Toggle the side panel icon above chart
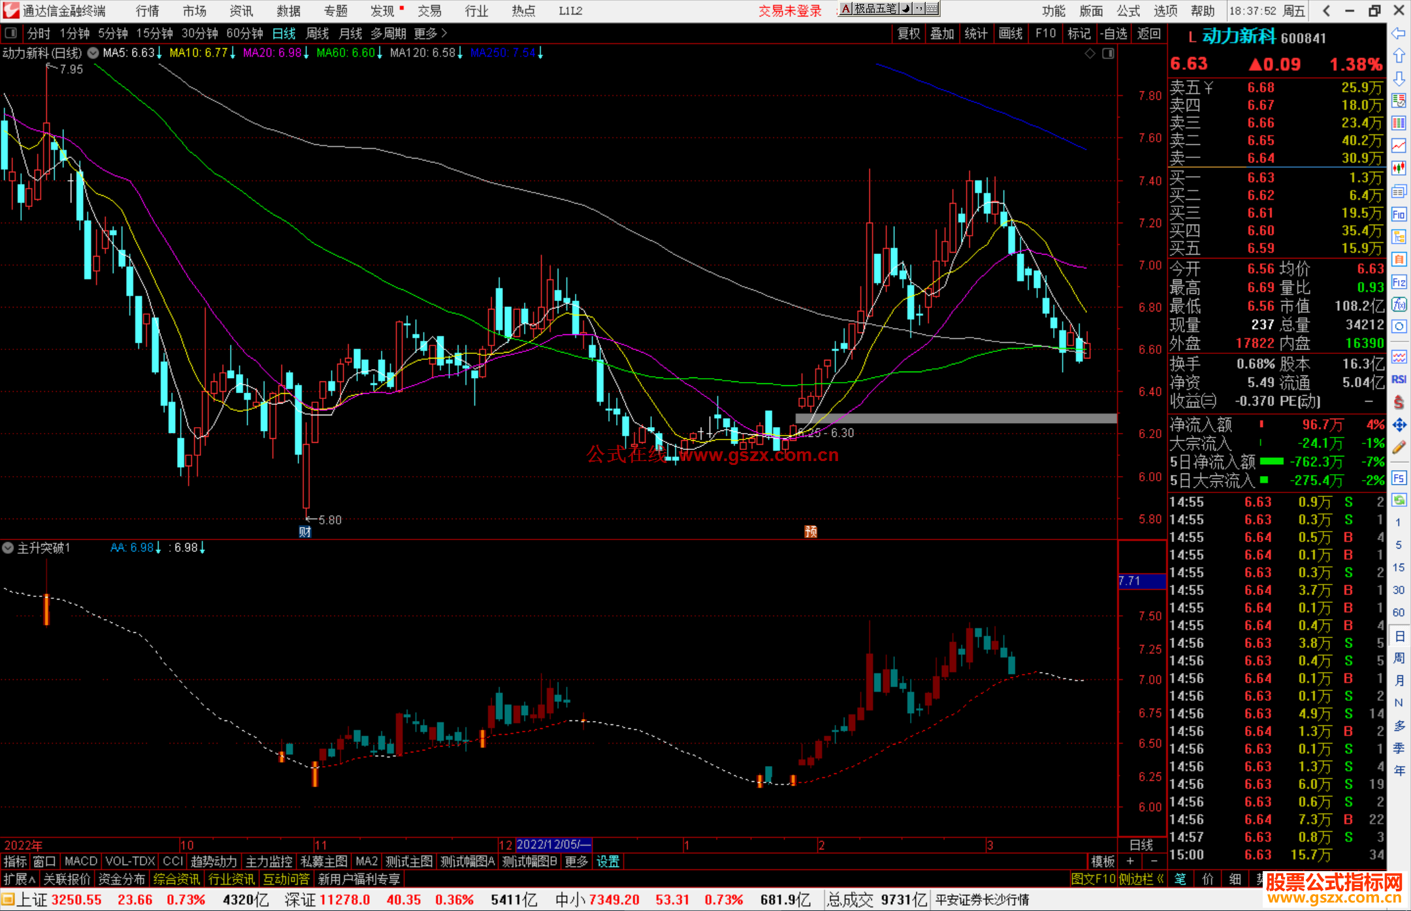The image size is (1411, 911). point(1108,54)
